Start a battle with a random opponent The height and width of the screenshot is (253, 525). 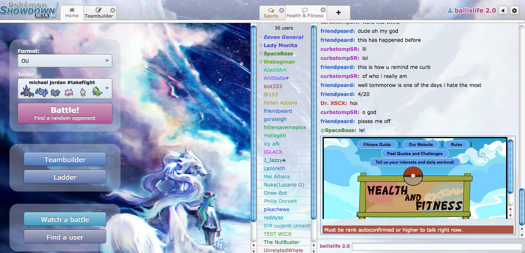click(x=65, y=113)
